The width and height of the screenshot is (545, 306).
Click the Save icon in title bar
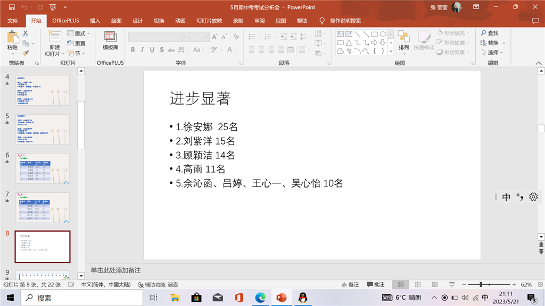coord(11,7)
